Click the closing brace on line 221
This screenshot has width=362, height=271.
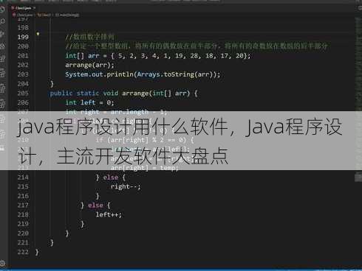52,243
